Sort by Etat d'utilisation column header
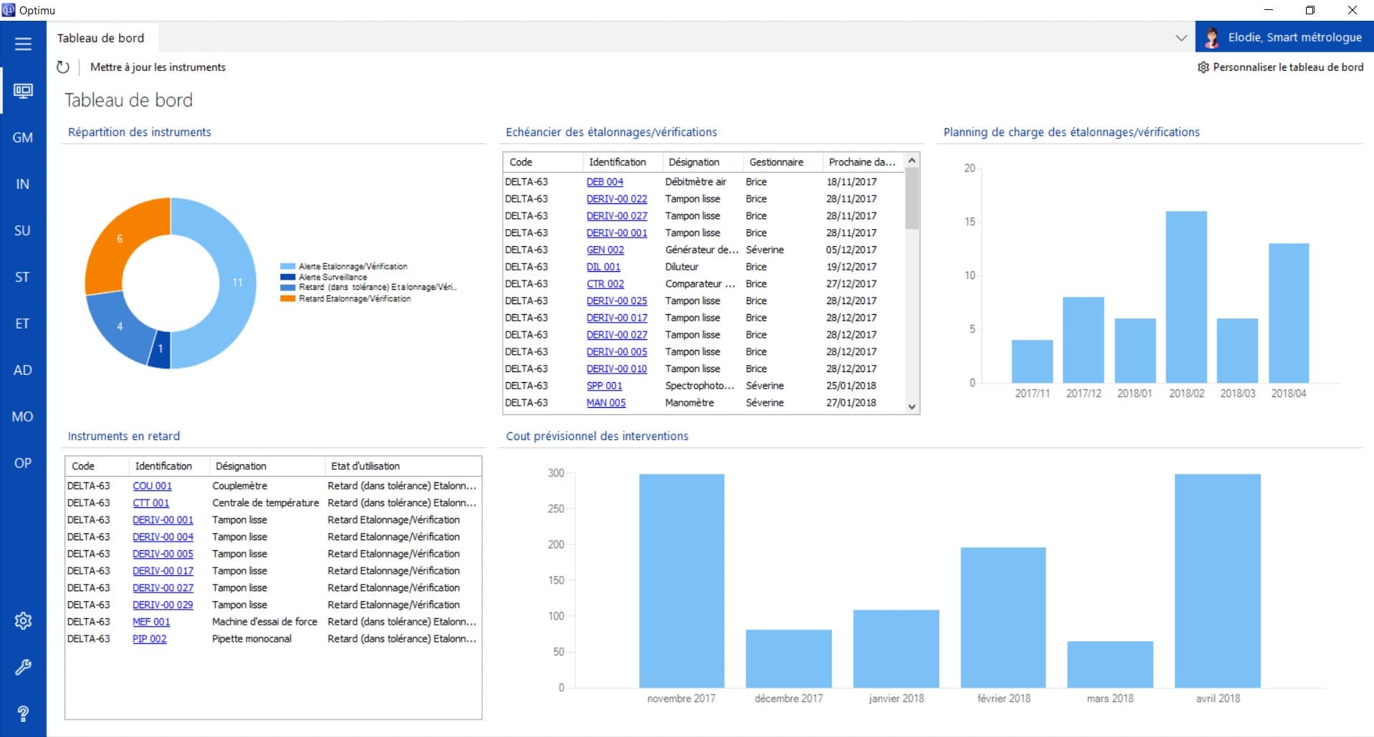Screen dimensions: 1374x737 (403, 466)
